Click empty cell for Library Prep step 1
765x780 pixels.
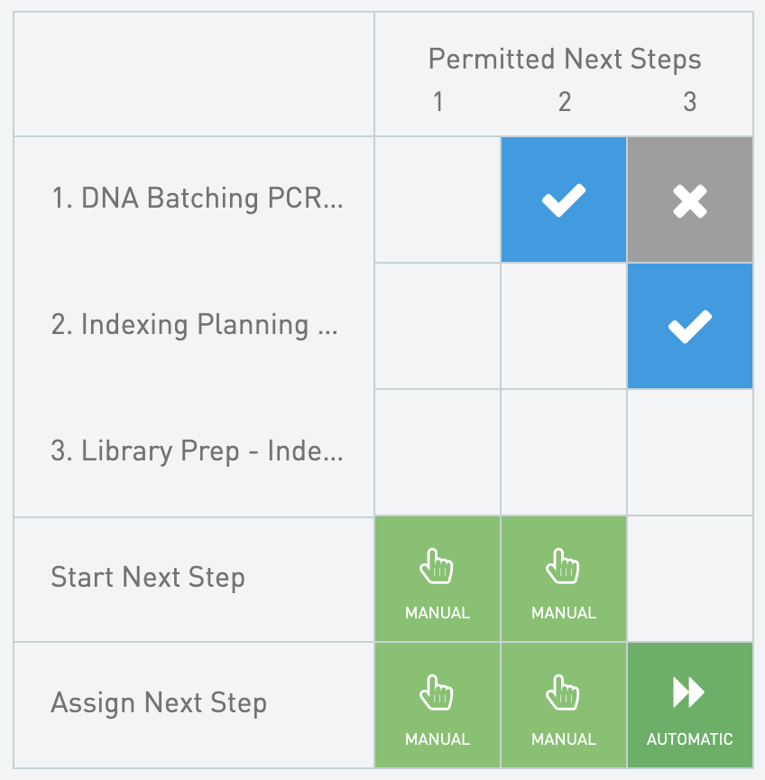438,452
